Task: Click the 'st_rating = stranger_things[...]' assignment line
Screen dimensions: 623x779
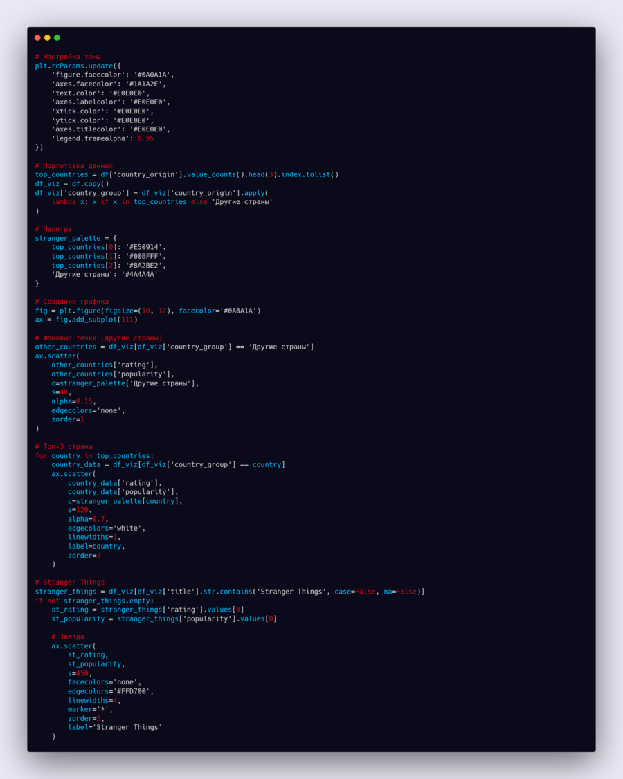Action: coord(147,610)
